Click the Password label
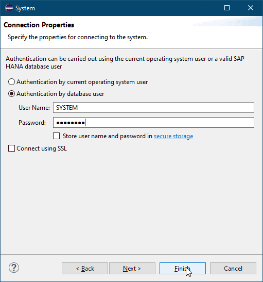The width and height of the screenshot is (263, 282). coord(32,123)
